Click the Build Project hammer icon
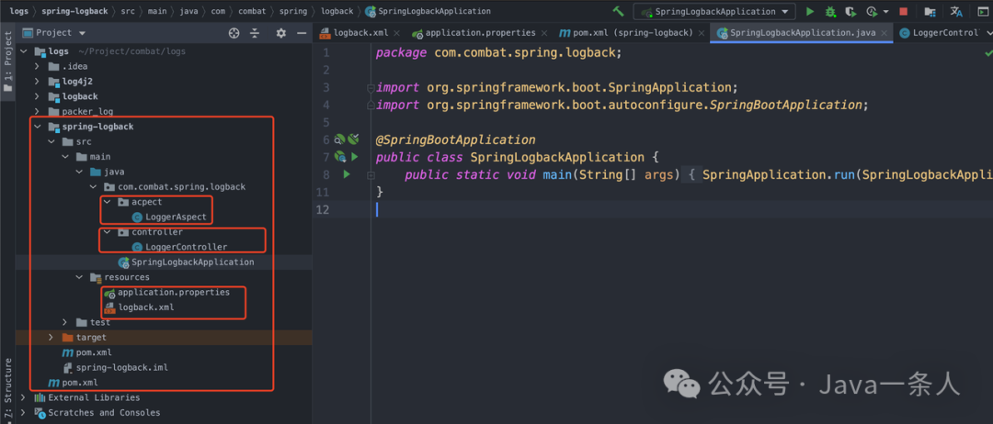 pyautogui.click(x=619, y=12)
